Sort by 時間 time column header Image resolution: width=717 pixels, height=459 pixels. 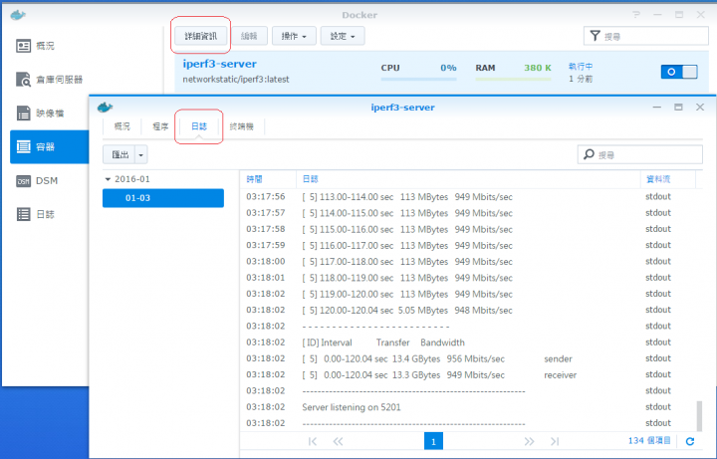[x=268, y=179]
